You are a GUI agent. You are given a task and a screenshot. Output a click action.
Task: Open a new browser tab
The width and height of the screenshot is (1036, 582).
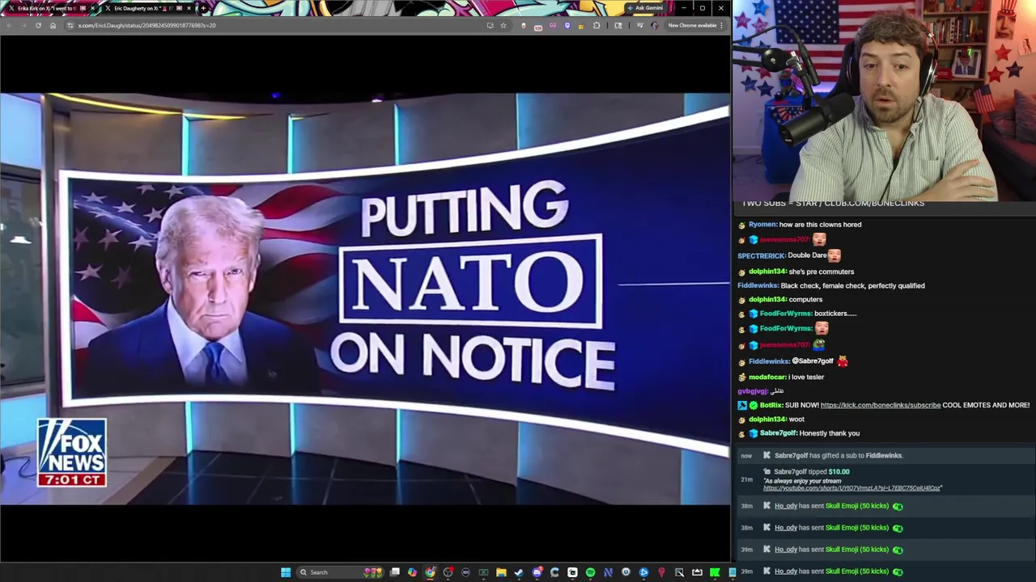click(203, 8)
